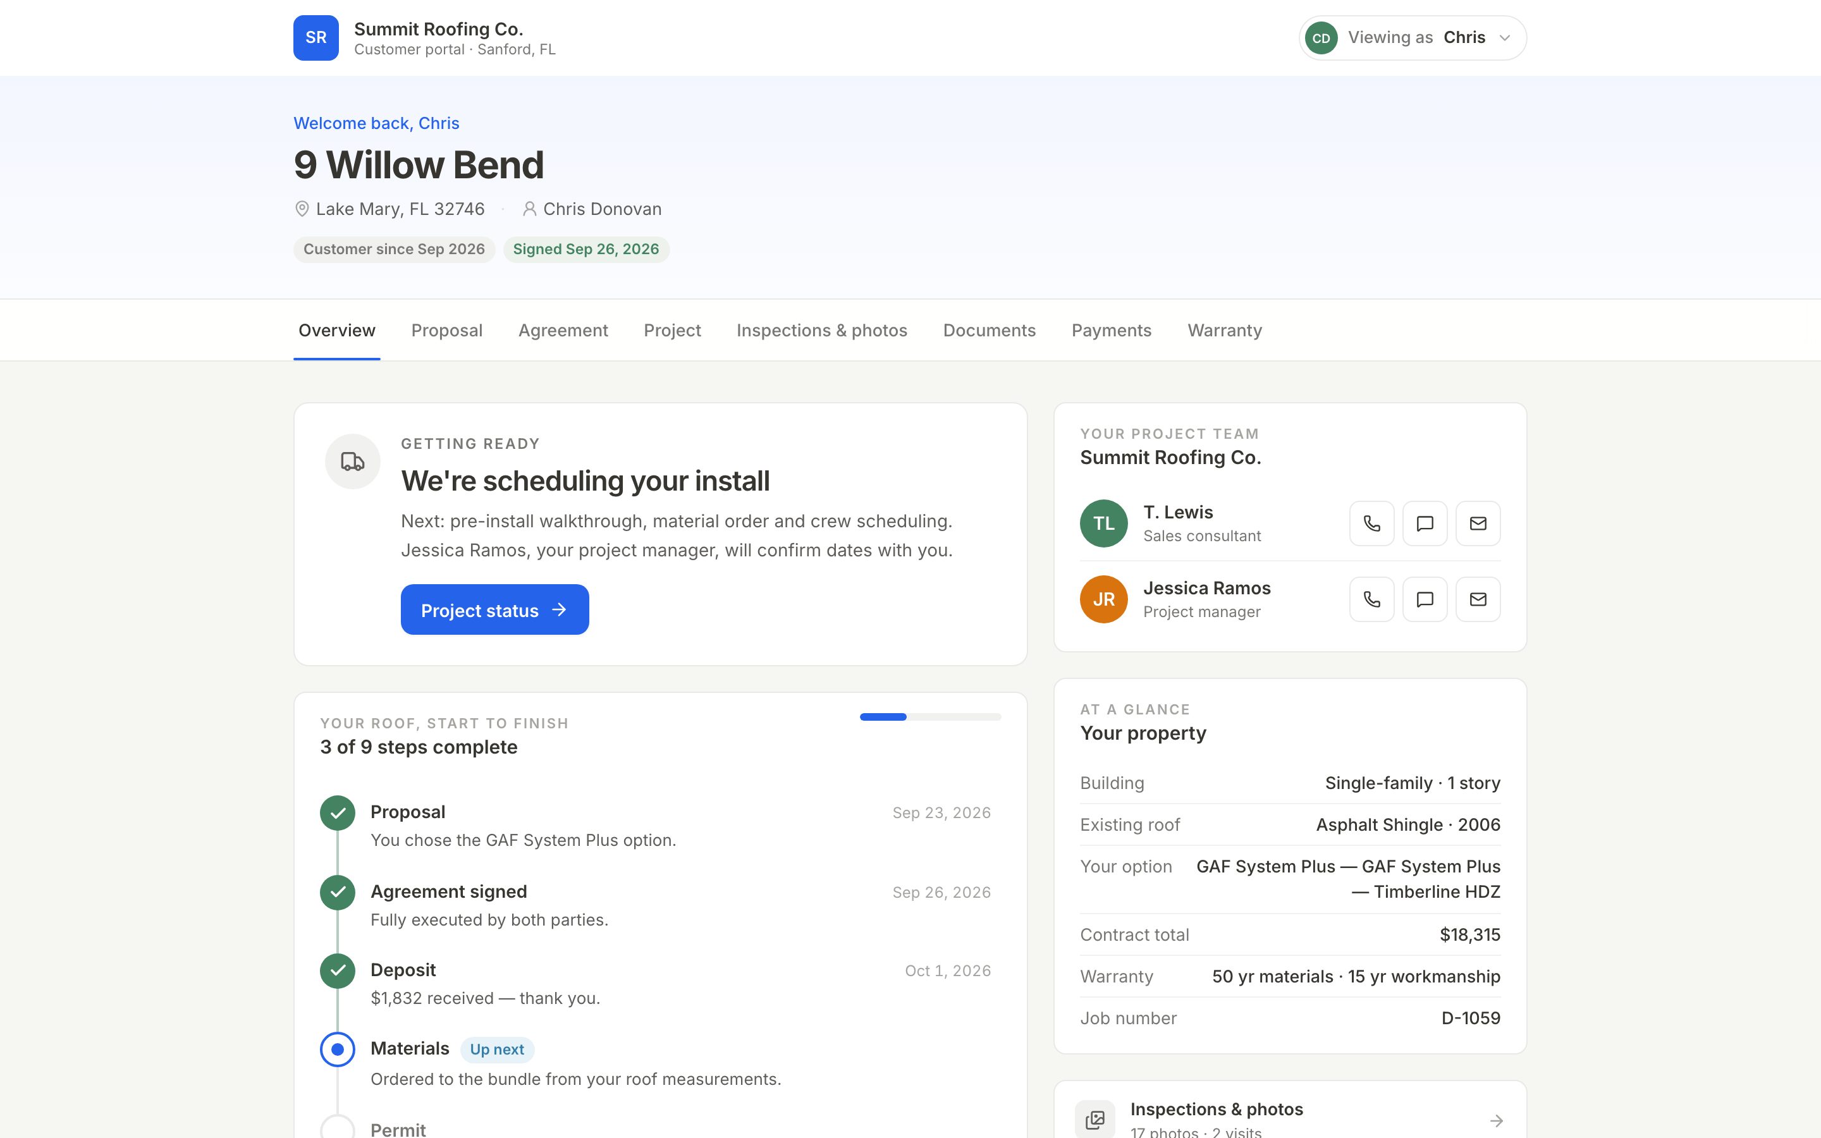Click the Deposit date Oct 1, 2026
The width and height of the screenshot is (1821, 1138).
click(x=947, y=971)
